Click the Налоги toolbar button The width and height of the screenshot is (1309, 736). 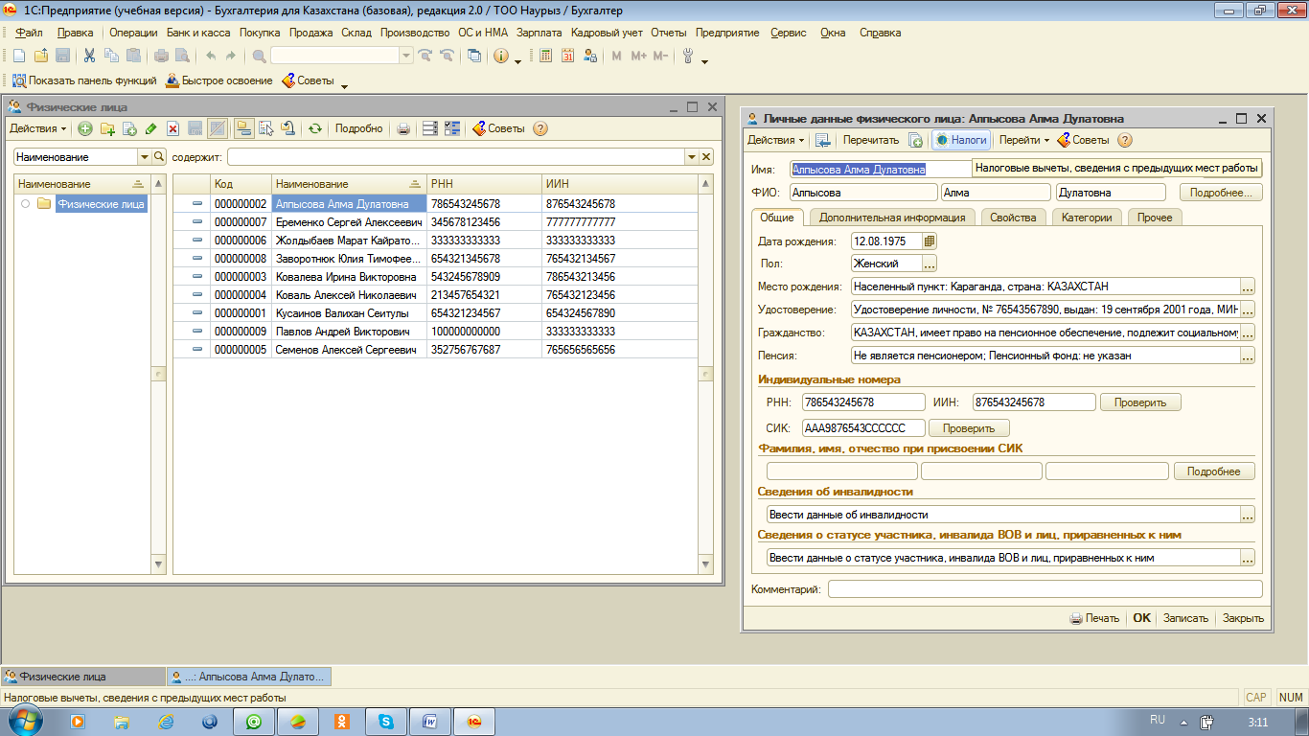[x=960, y=140]
